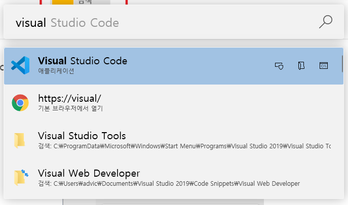Viewport: 348px width, 205px height.
Task: Click the Visual Studio Tools folder icon
Action: [x=19, y=140]
